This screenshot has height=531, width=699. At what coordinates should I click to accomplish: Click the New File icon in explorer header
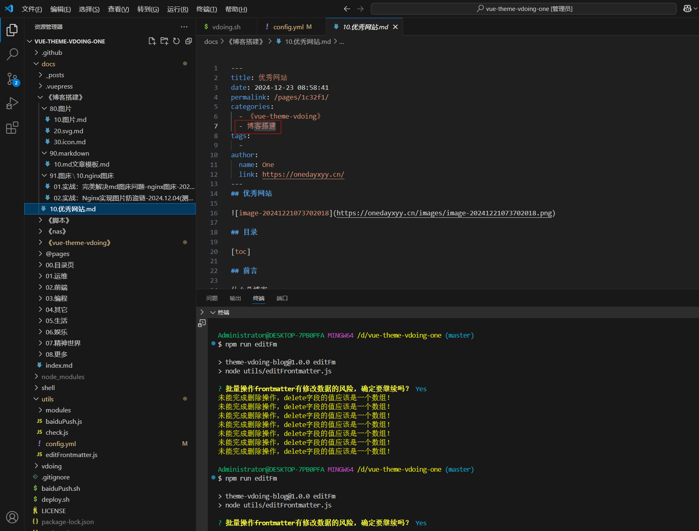(x=152, y=41)
